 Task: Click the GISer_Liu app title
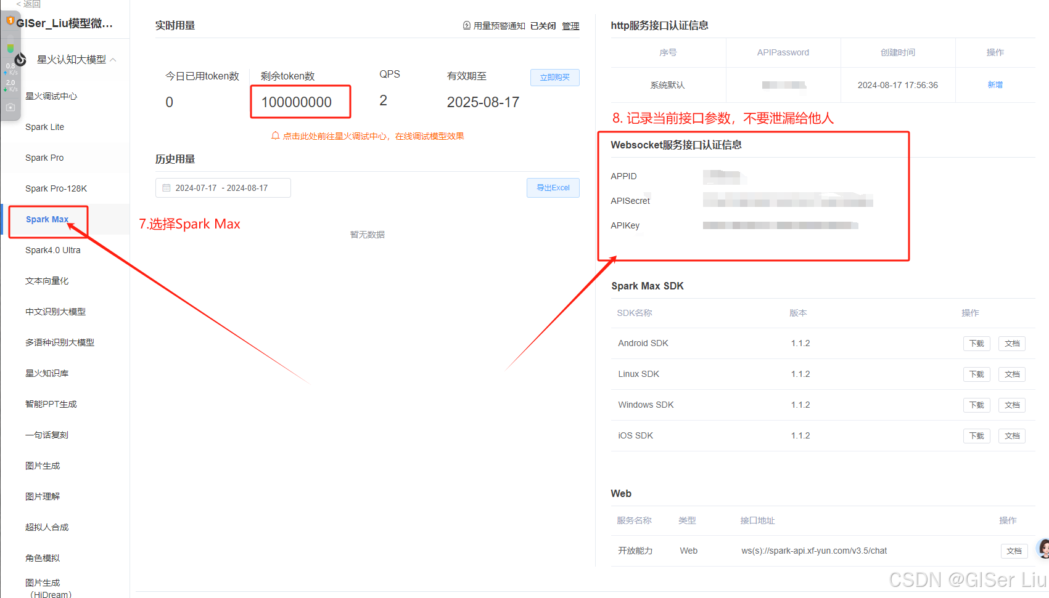(64, 23)
